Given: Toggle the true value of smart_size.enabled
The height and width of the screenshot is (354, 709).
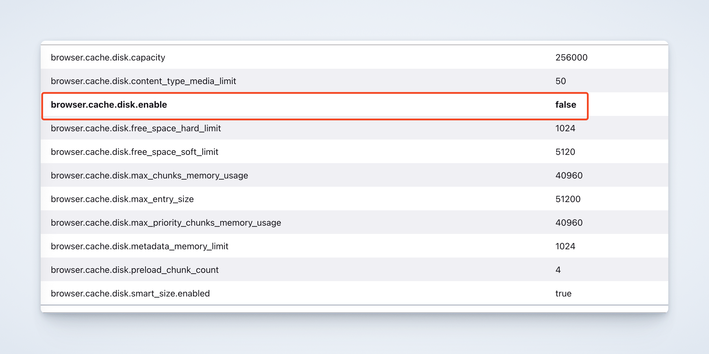Looking at the screenshot, I should pos(563,294).
